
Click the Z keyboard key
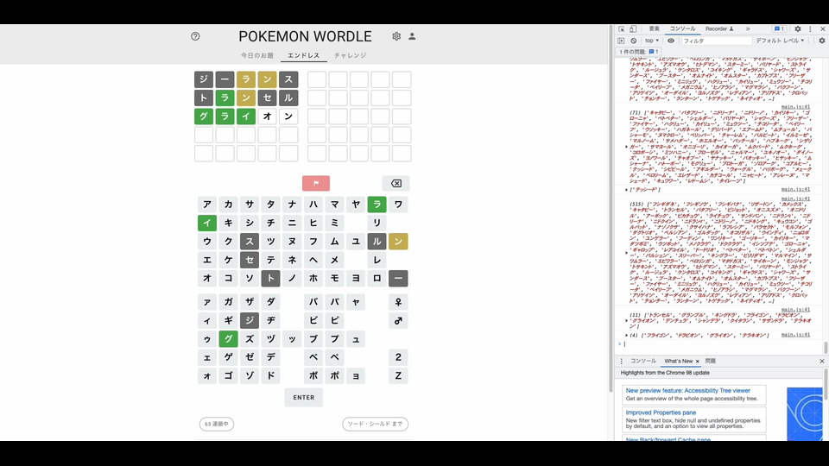point(398,376)
